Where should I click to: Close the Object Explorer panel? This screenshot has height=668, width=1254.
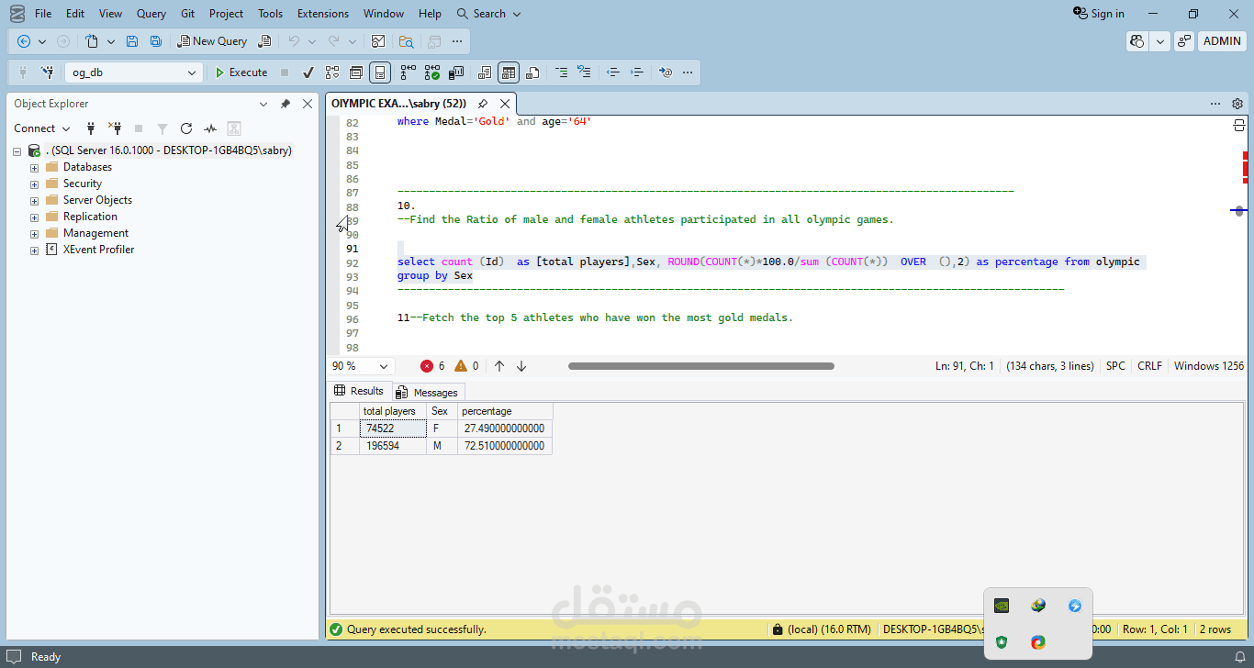pyautogui.click(x=308, y=104)
